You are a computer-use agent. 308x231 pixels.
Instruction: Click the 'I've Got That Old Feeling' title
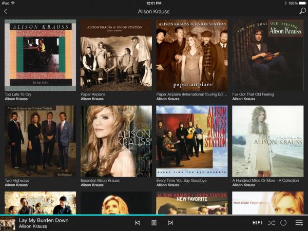253,94
